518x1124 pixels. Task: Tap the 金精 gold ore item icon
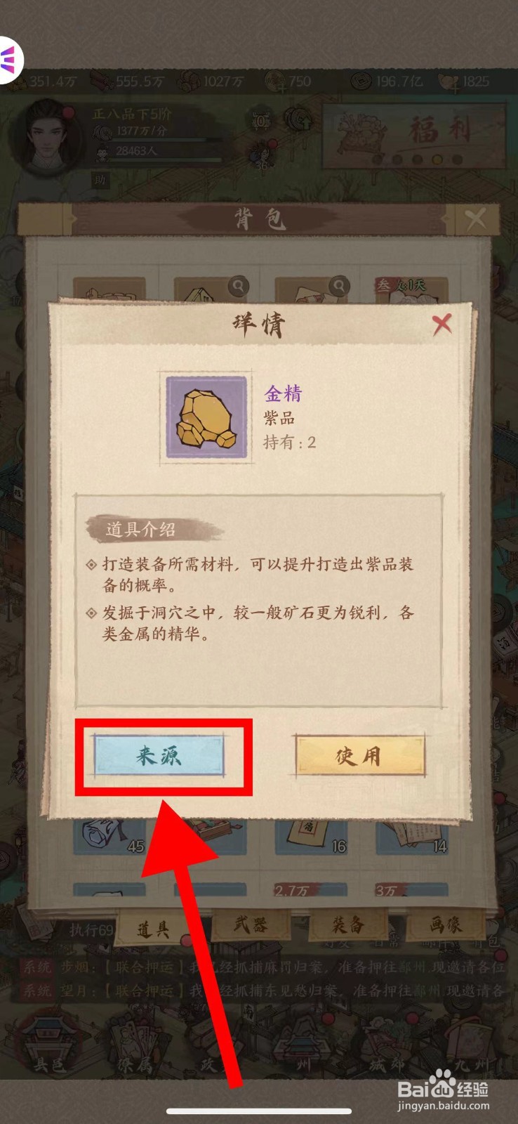(x=206, y=417)
